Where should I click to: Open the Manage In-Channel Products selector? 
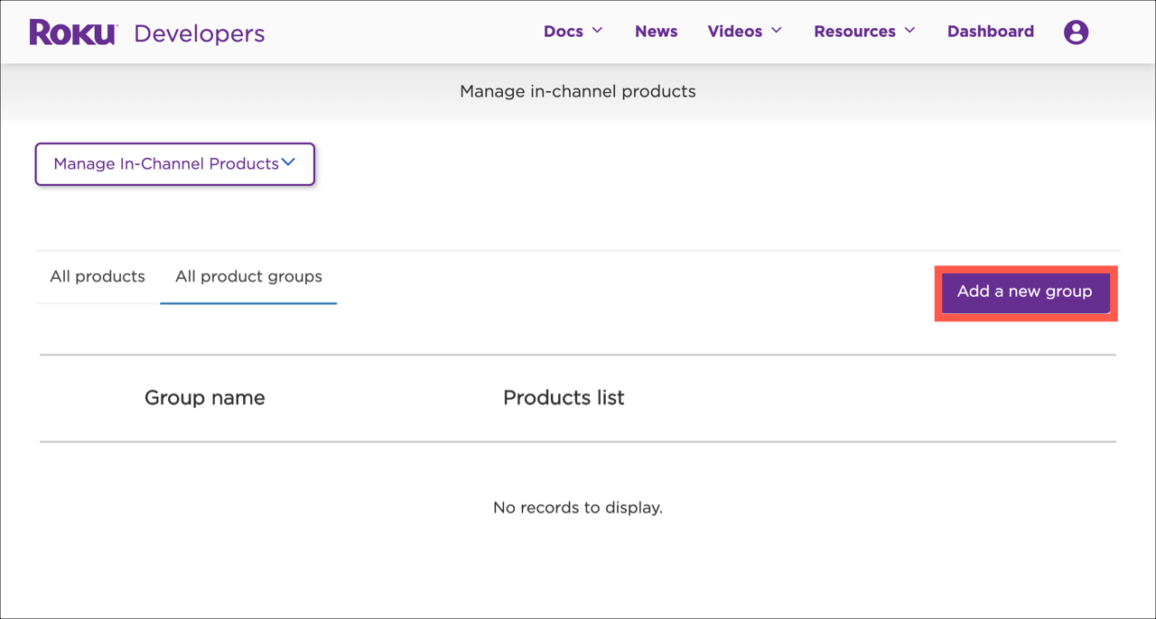(x=174, y=163)
